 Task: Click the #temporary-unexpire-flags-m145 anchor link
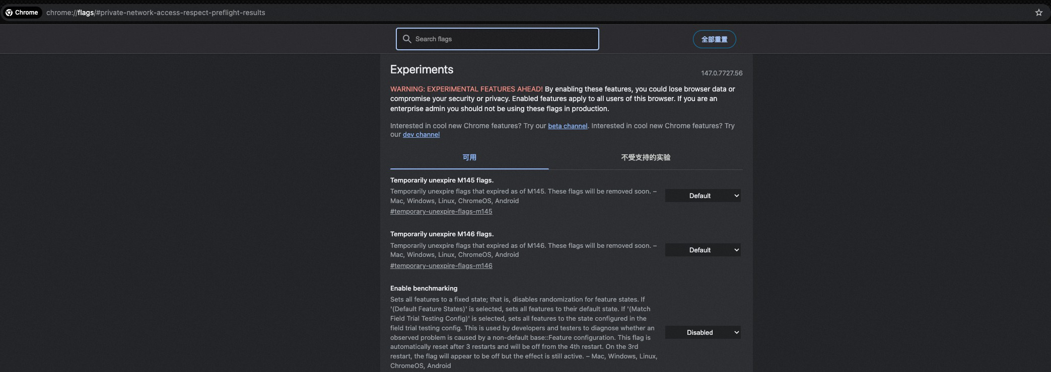tap(441, 212)
